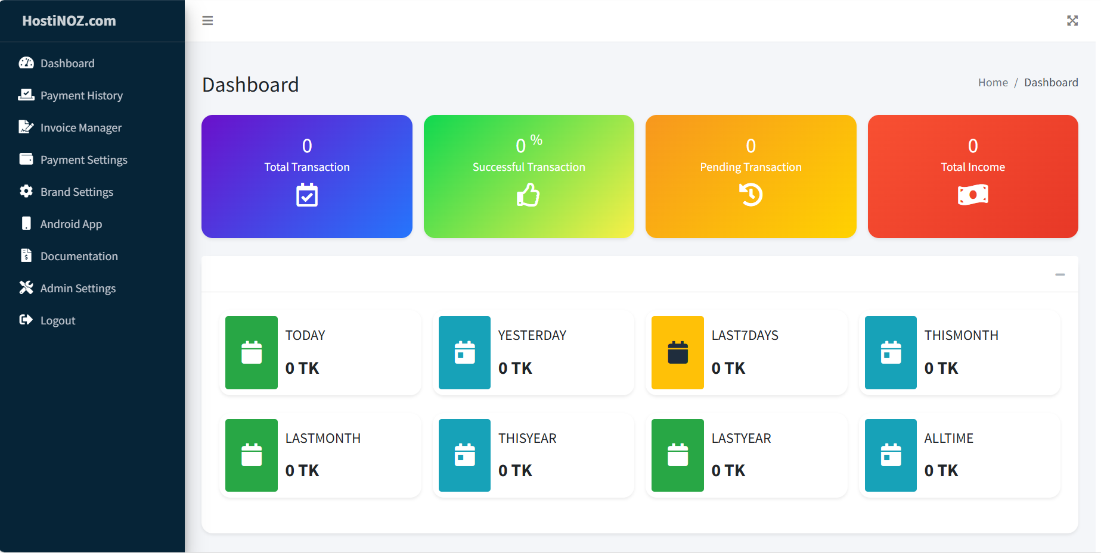Click the Android App phone icon
The image size is (1101, 553).
[x=26, y=223]
